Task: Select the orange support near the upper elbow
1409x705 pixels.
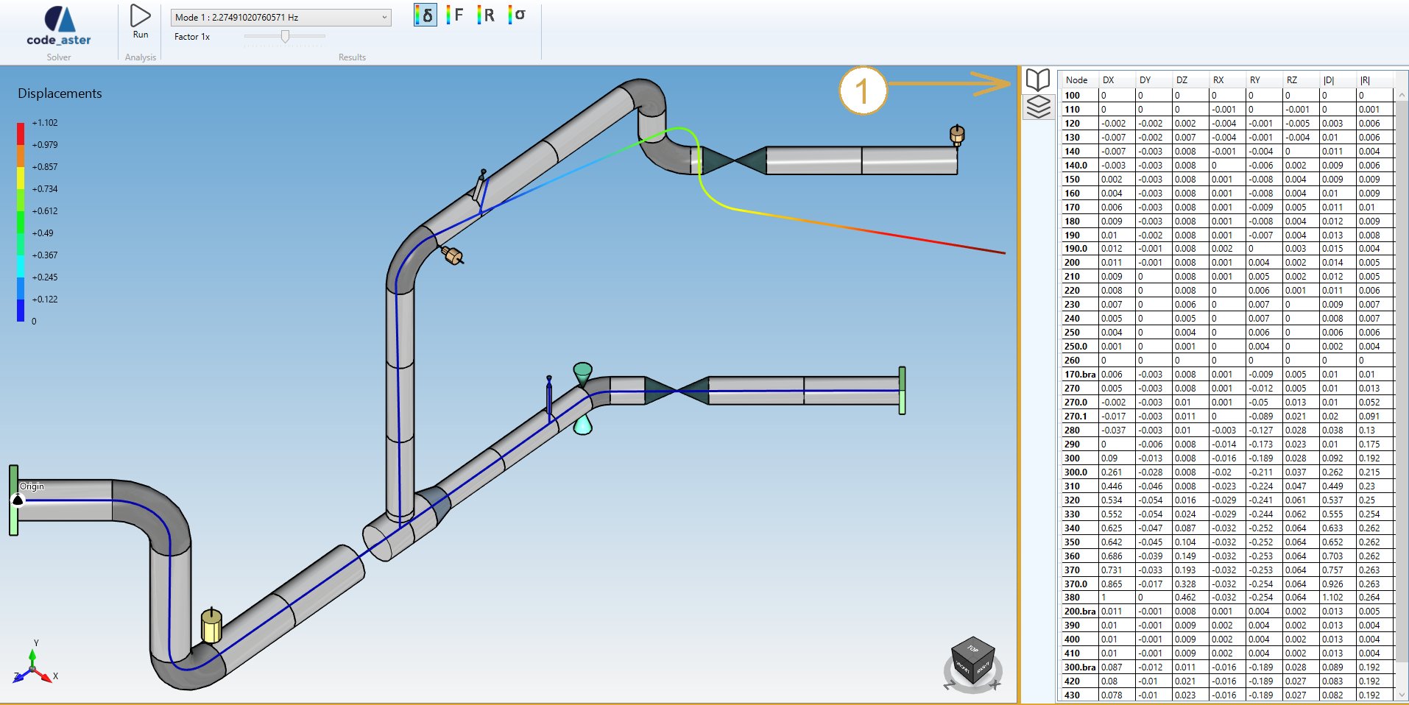Action: coord(452,255)
